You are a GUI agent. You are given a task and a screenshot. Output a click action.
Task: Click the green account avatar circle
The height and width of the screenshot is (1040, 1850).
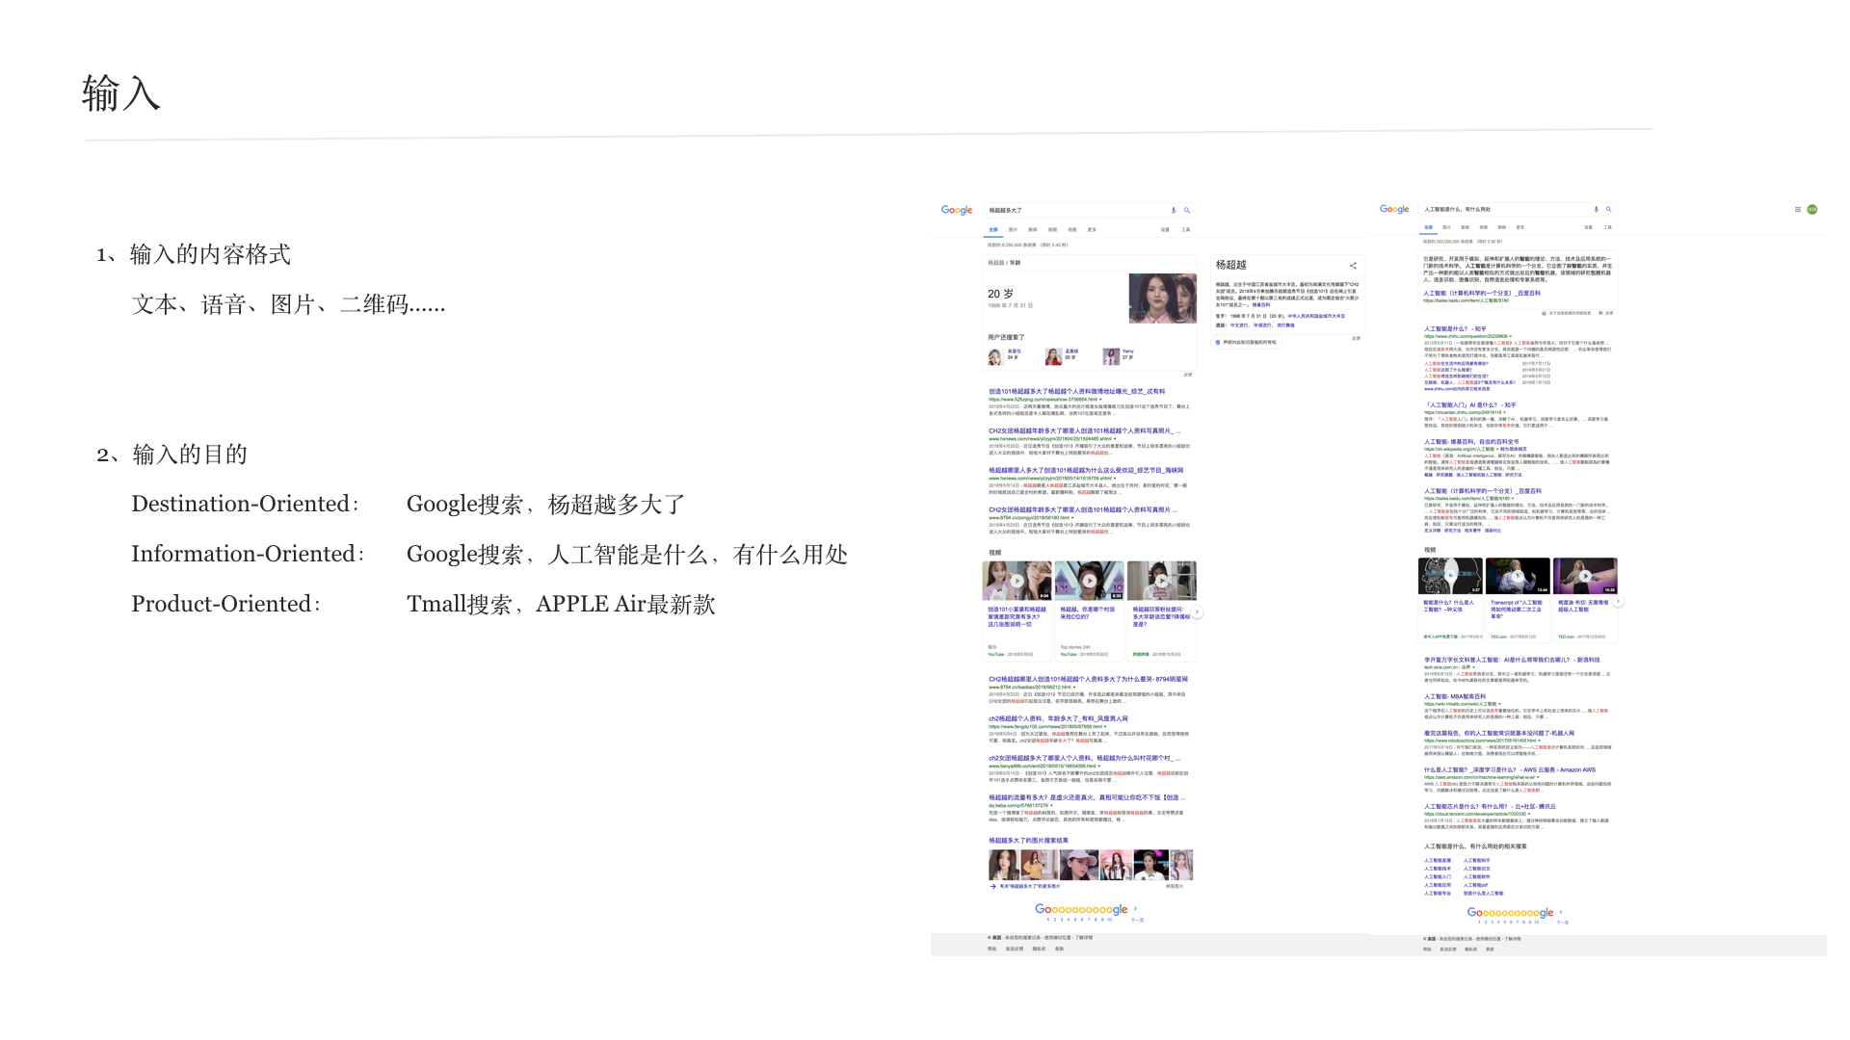tap(1812, 209)
